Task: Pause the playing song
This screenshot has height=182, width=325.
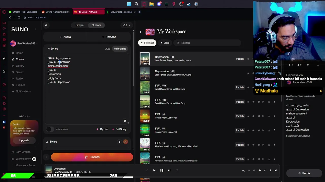Action: 162,171
